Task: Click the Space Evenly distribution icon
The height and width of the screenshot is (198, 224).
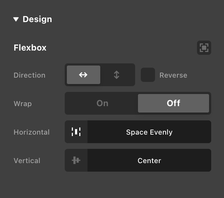Action: [76, 132]
